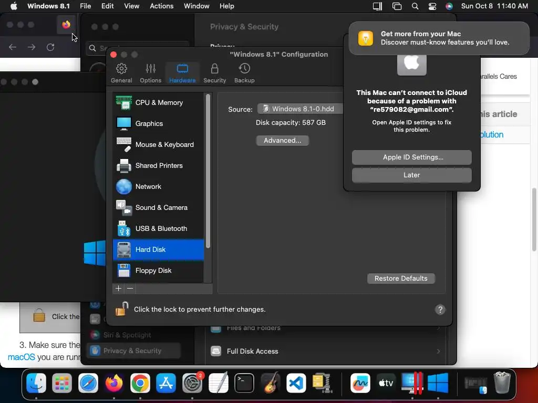Click Firefox tab icon in browser window
538x403 pixels.
pyautogui.click(x=66, y=24)
